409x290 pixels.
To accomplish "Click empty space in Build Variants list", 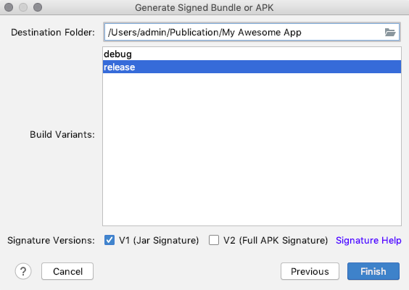I will (x=252, y=149).
